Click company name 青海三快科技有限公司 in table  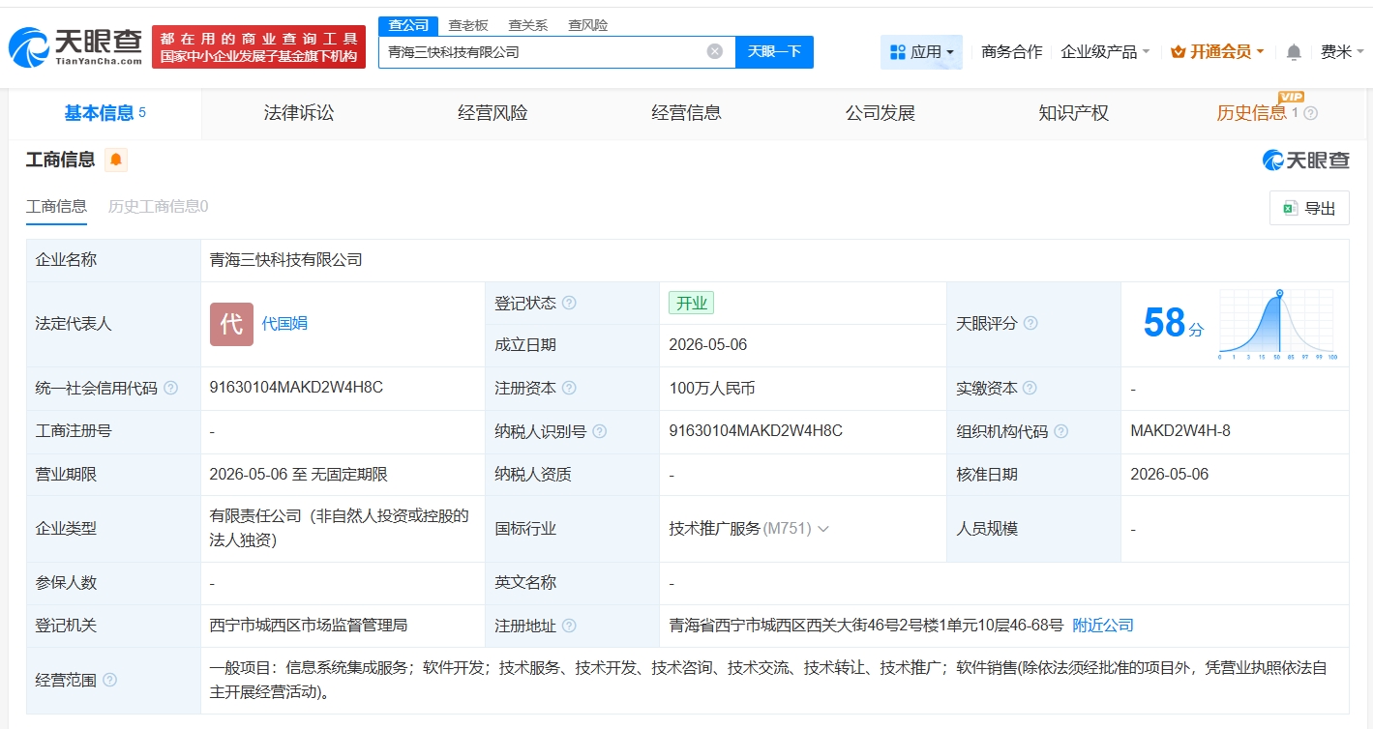click(x=286, y=260)
